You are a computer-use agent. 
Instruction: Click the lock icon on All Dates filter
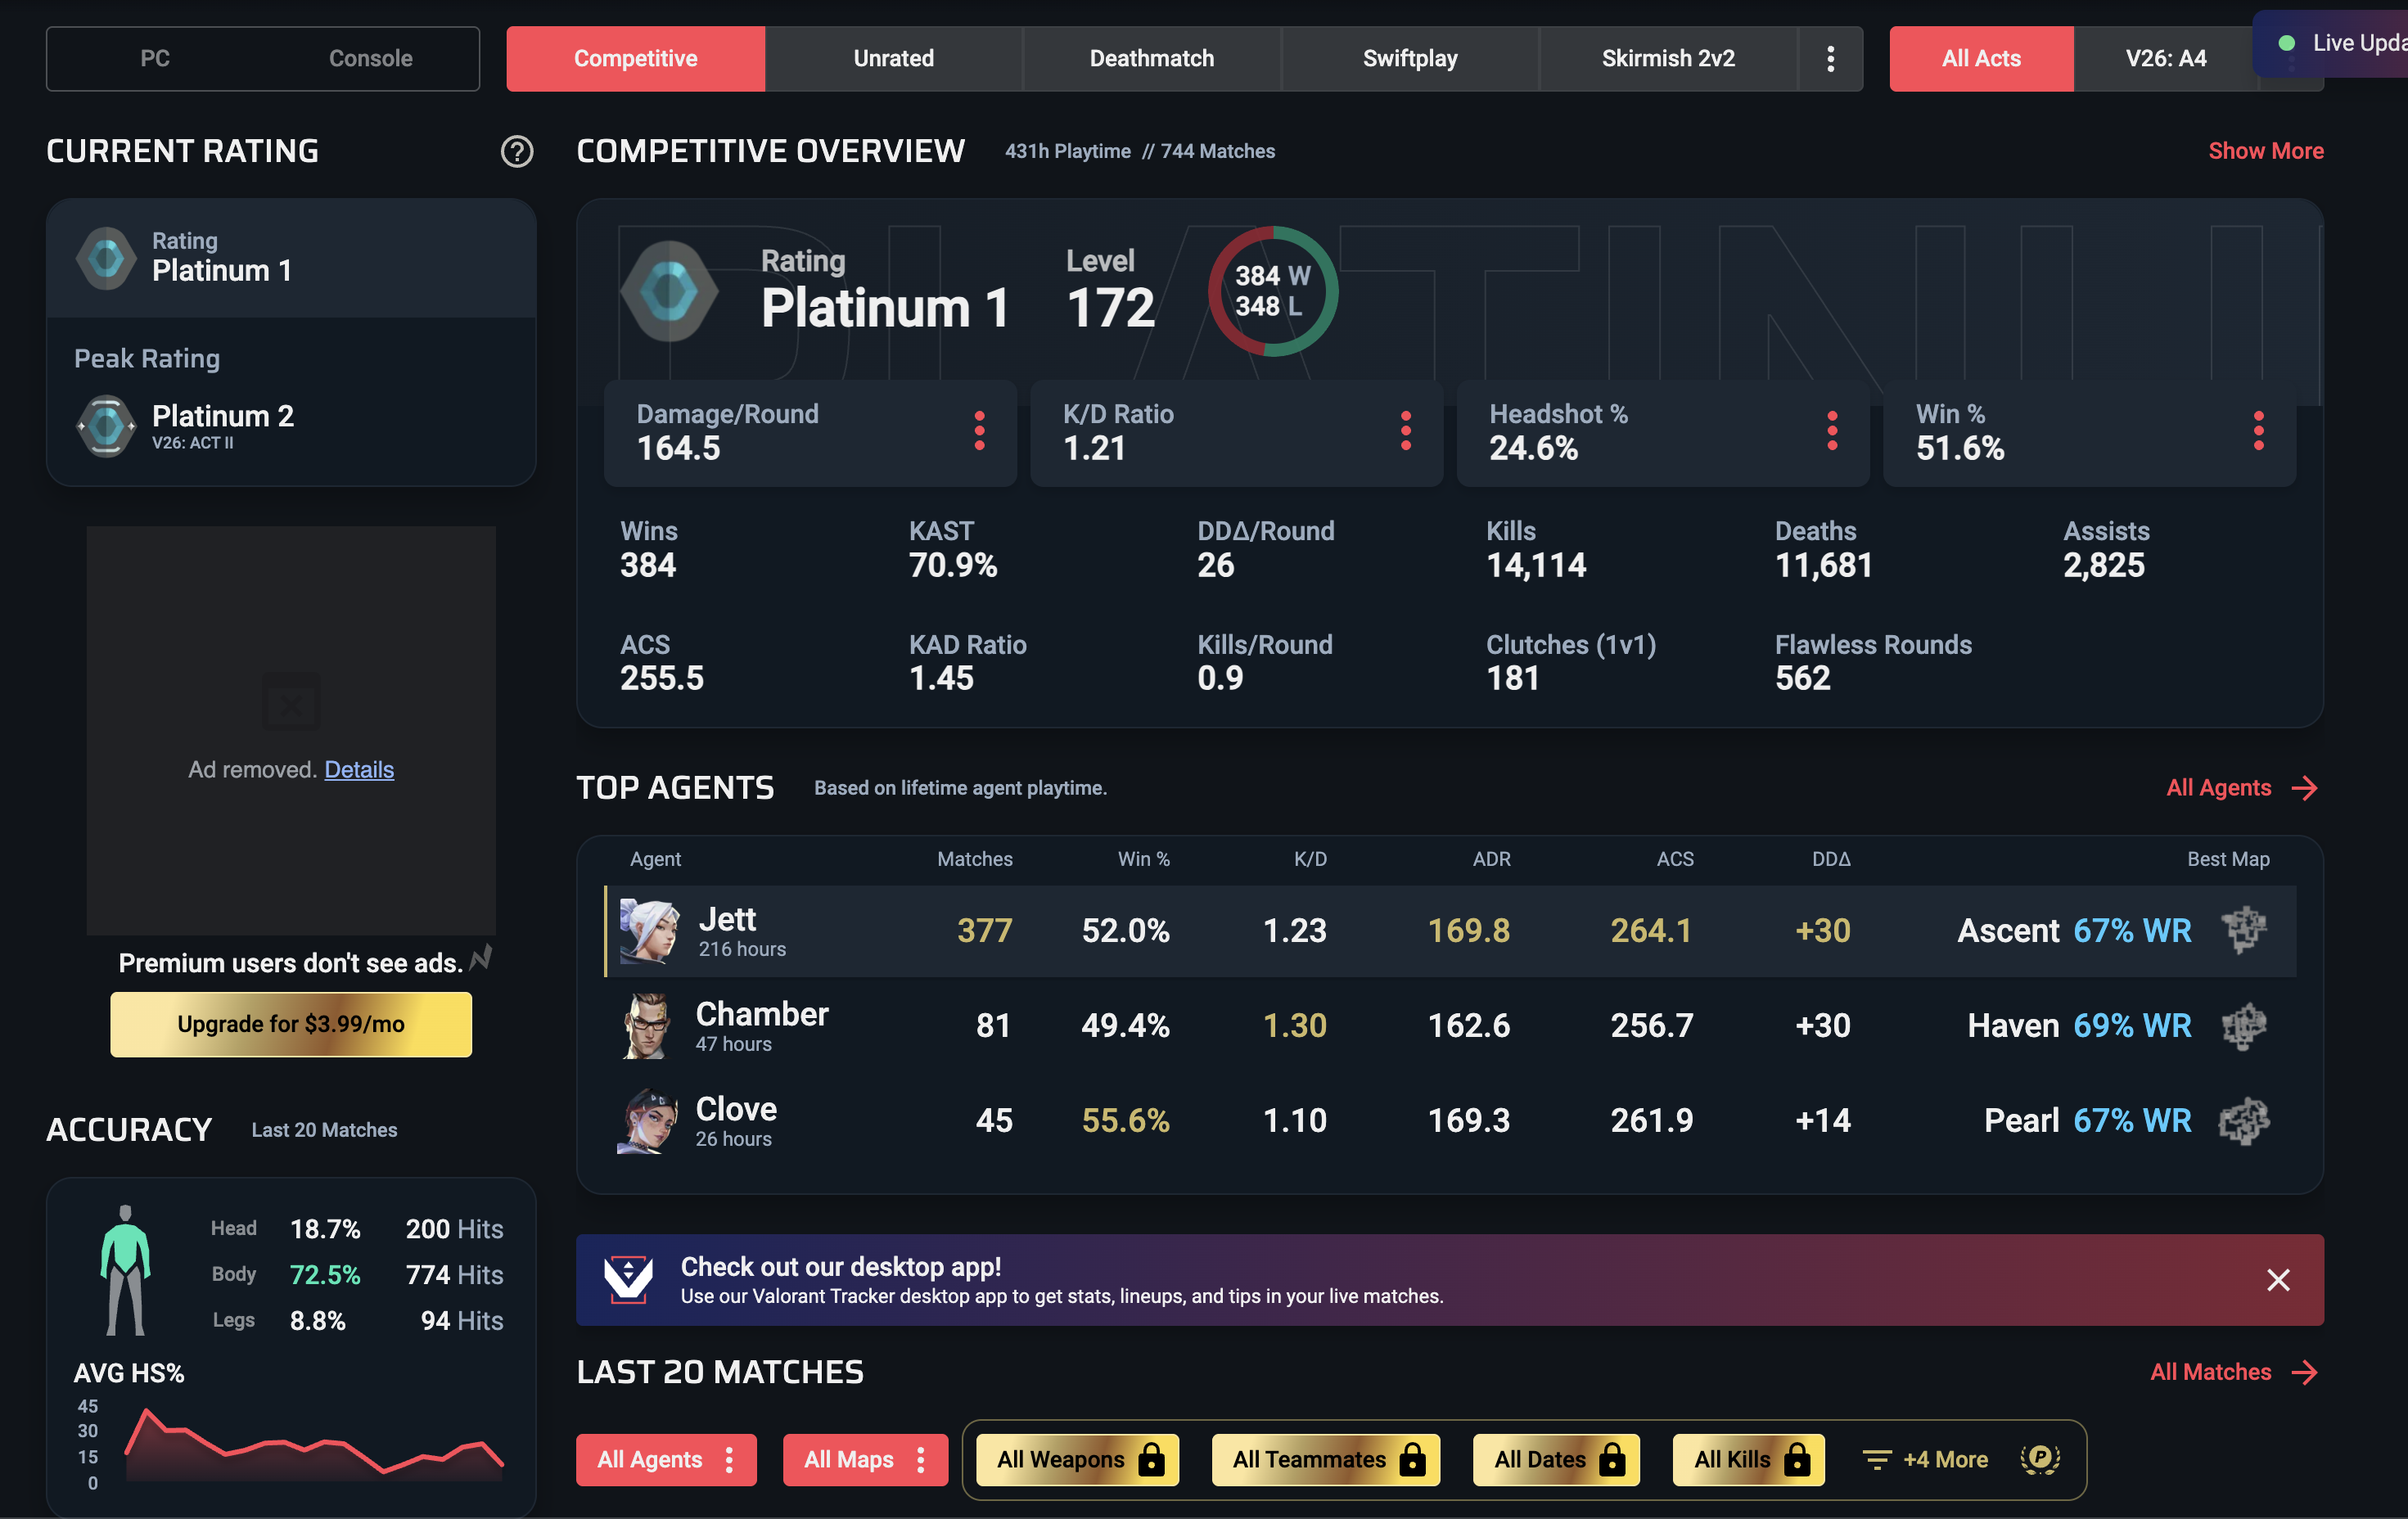click(1612, 1460)
